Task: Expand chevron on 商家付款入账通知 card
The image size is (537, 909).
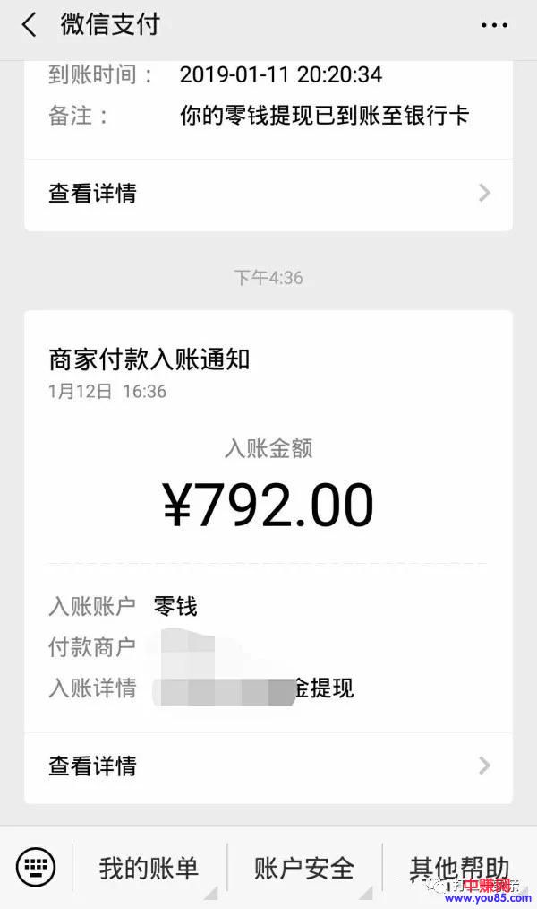Action: click(x=484, y=766)
